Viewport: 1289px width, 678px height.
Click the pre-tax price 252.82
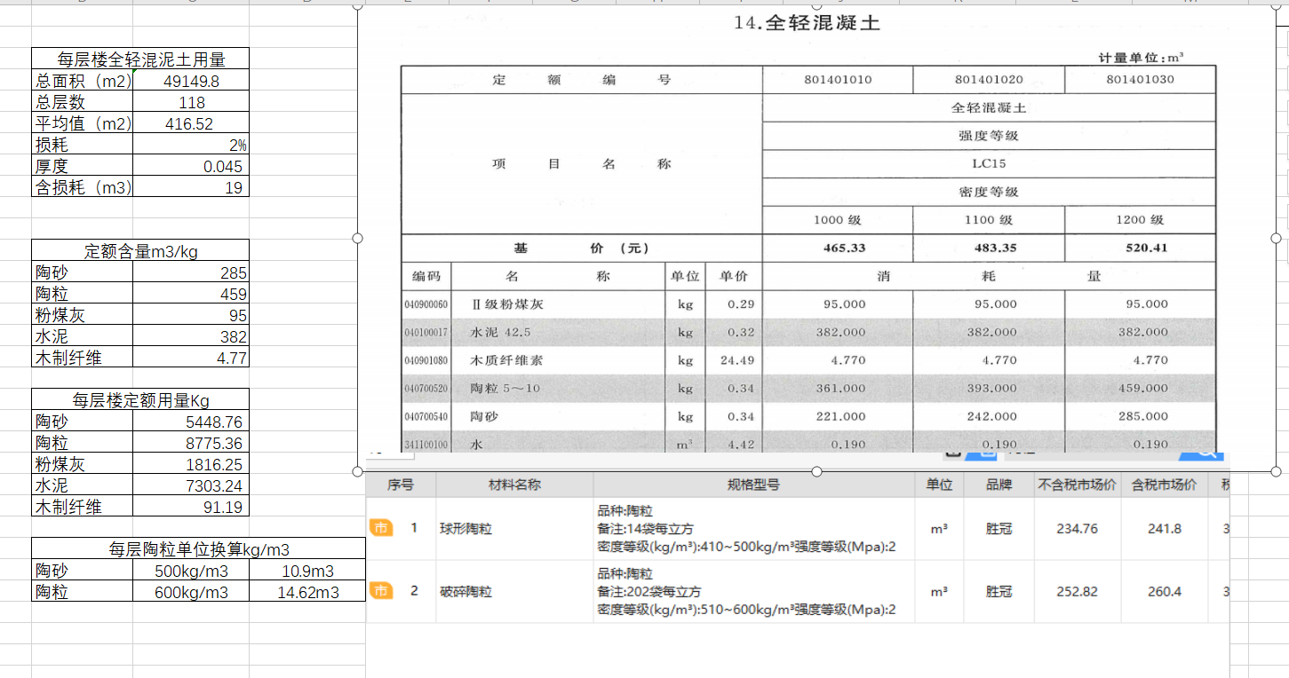[x=1077, y=591]
